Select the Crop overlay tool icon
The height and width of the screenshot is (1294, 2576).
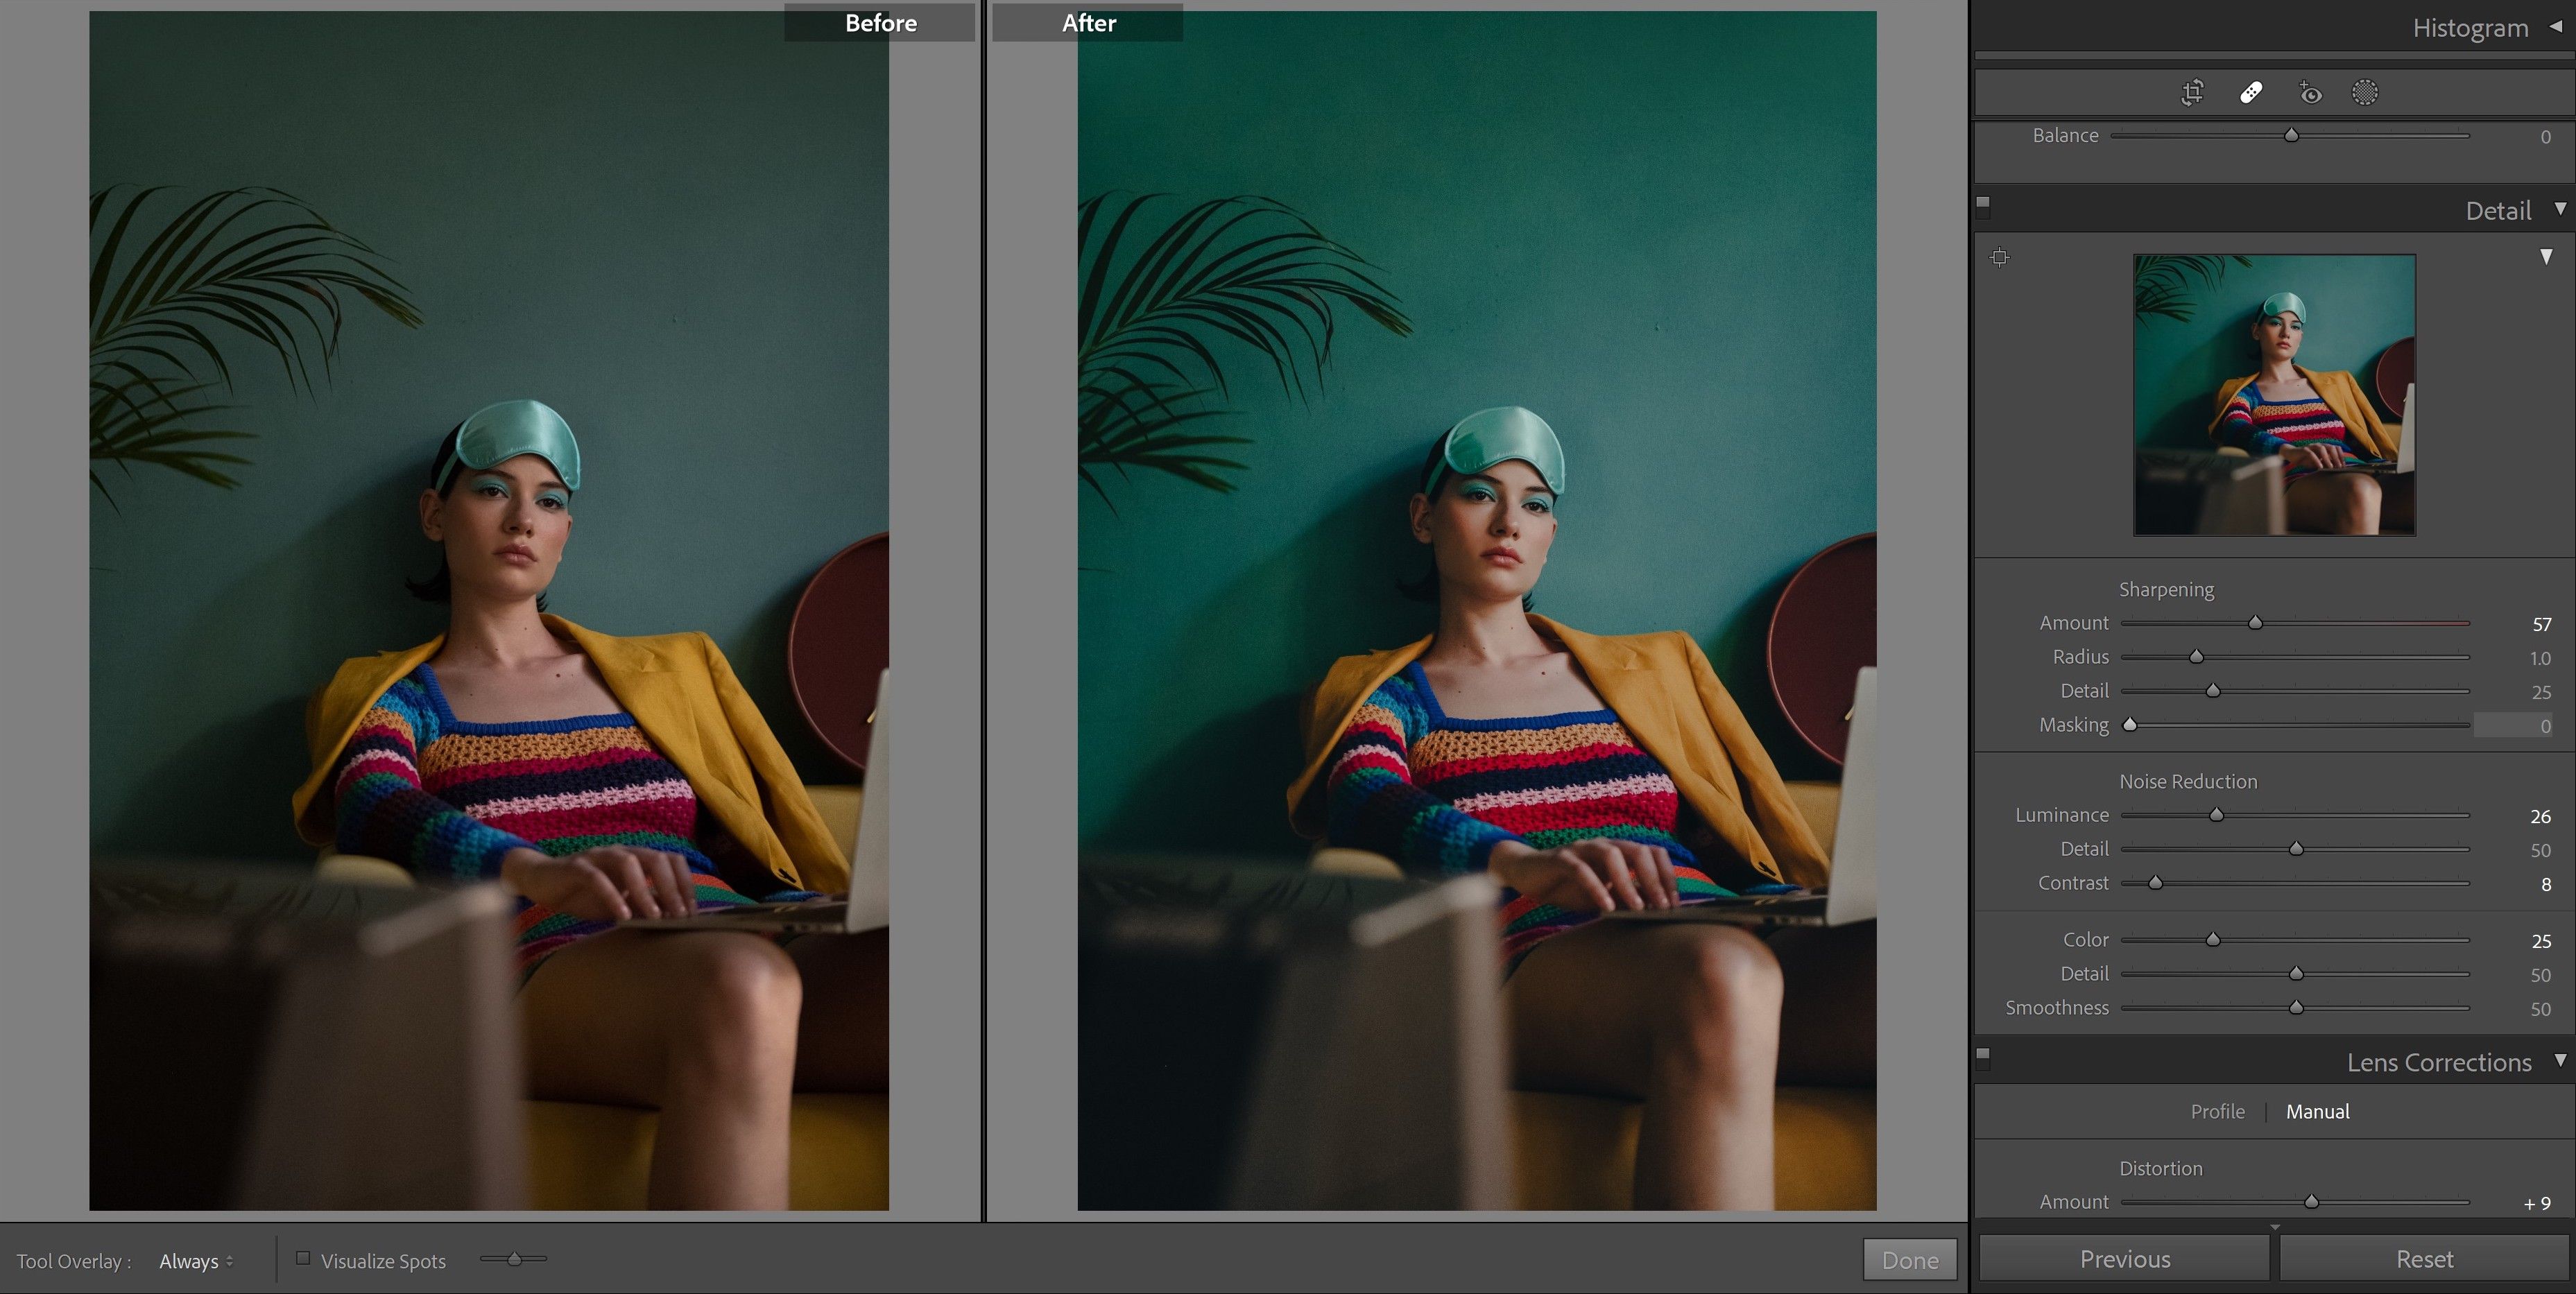click(2192, 93)
